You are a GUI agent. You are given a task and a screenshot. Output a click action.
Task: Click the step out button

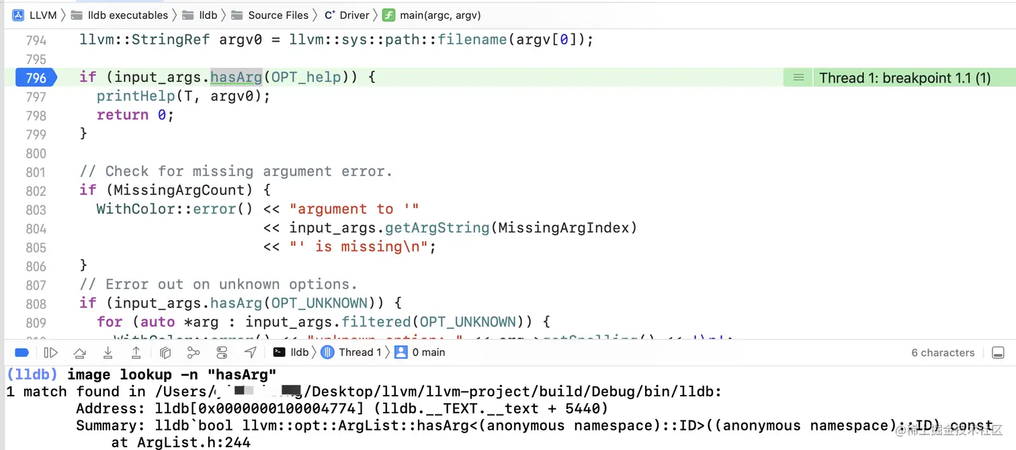click(136, 353)
